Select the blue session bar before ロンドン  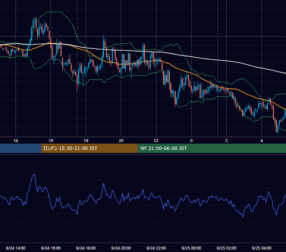(x=21, y=148)
